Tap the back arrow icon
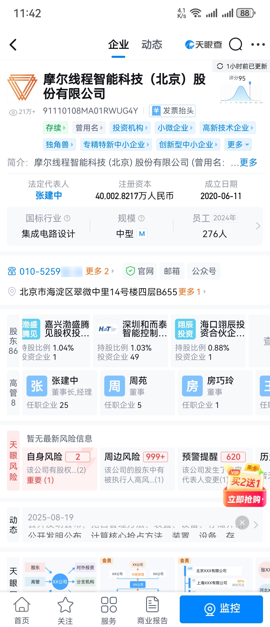Screen dimensions: 270x627 tap(13, 45)
